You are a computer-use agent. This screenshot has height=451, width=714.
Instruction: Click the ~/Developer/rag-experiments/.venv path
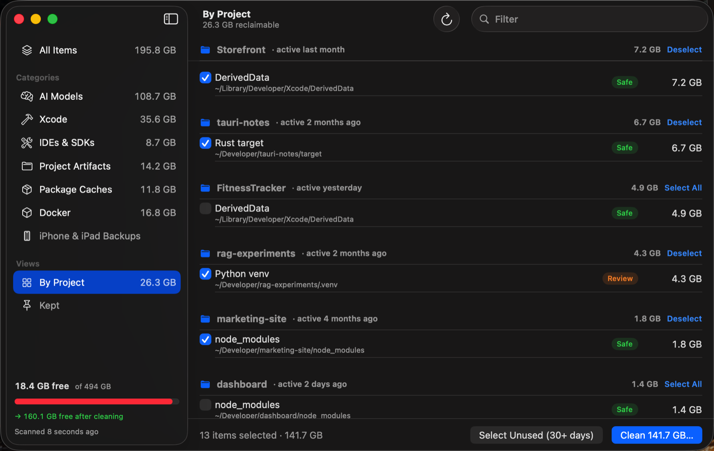point(276,285)
